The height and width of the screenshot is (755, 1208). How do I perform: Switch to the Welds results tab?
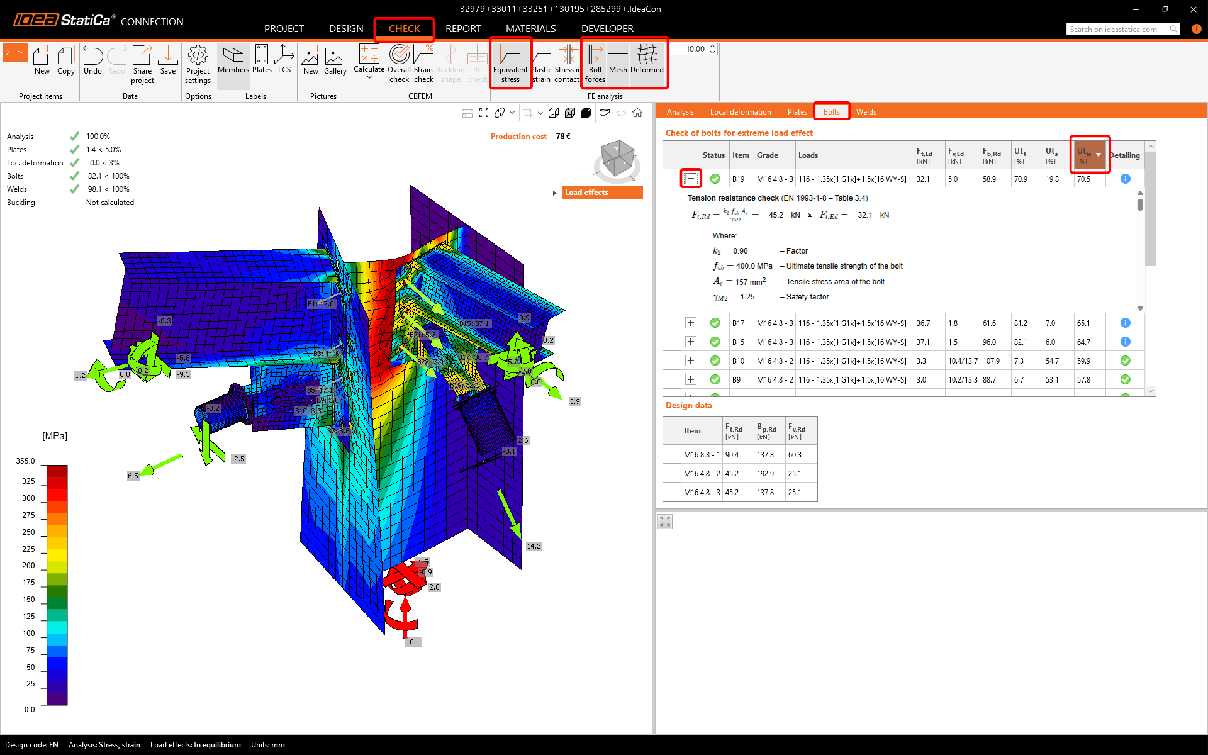tap(866, 112)
